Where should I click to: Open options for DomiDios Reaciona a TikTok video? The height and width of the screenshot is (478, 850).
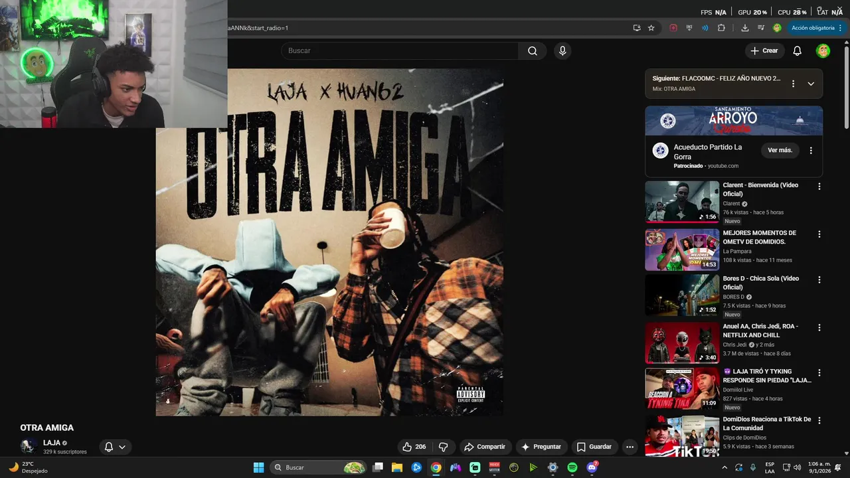[x=819, y=420]
